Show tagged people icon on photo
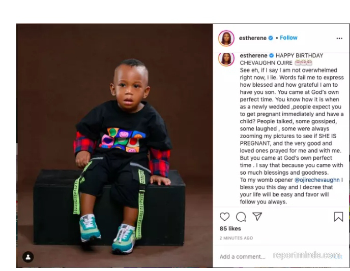The width and height of the screenshot is (350, 271). click(x=28, y=257)
